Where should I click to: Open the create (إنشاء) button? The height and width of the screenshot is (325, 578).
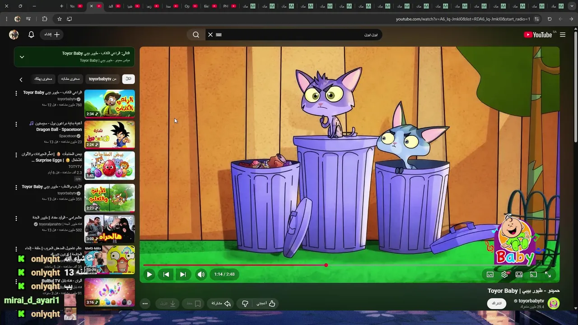52,35
